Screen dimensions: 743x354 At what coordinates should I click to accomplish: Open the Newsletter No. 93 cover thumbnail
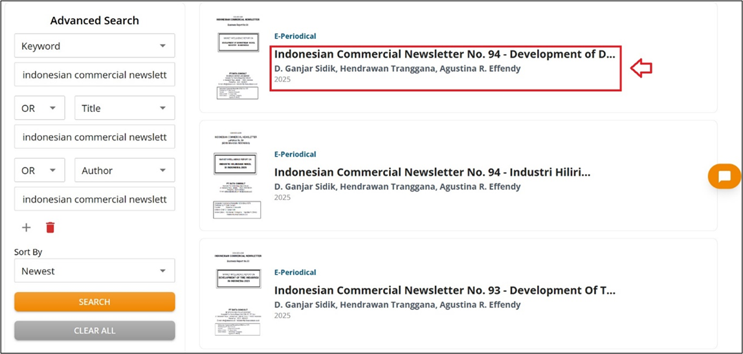point(238,294)
